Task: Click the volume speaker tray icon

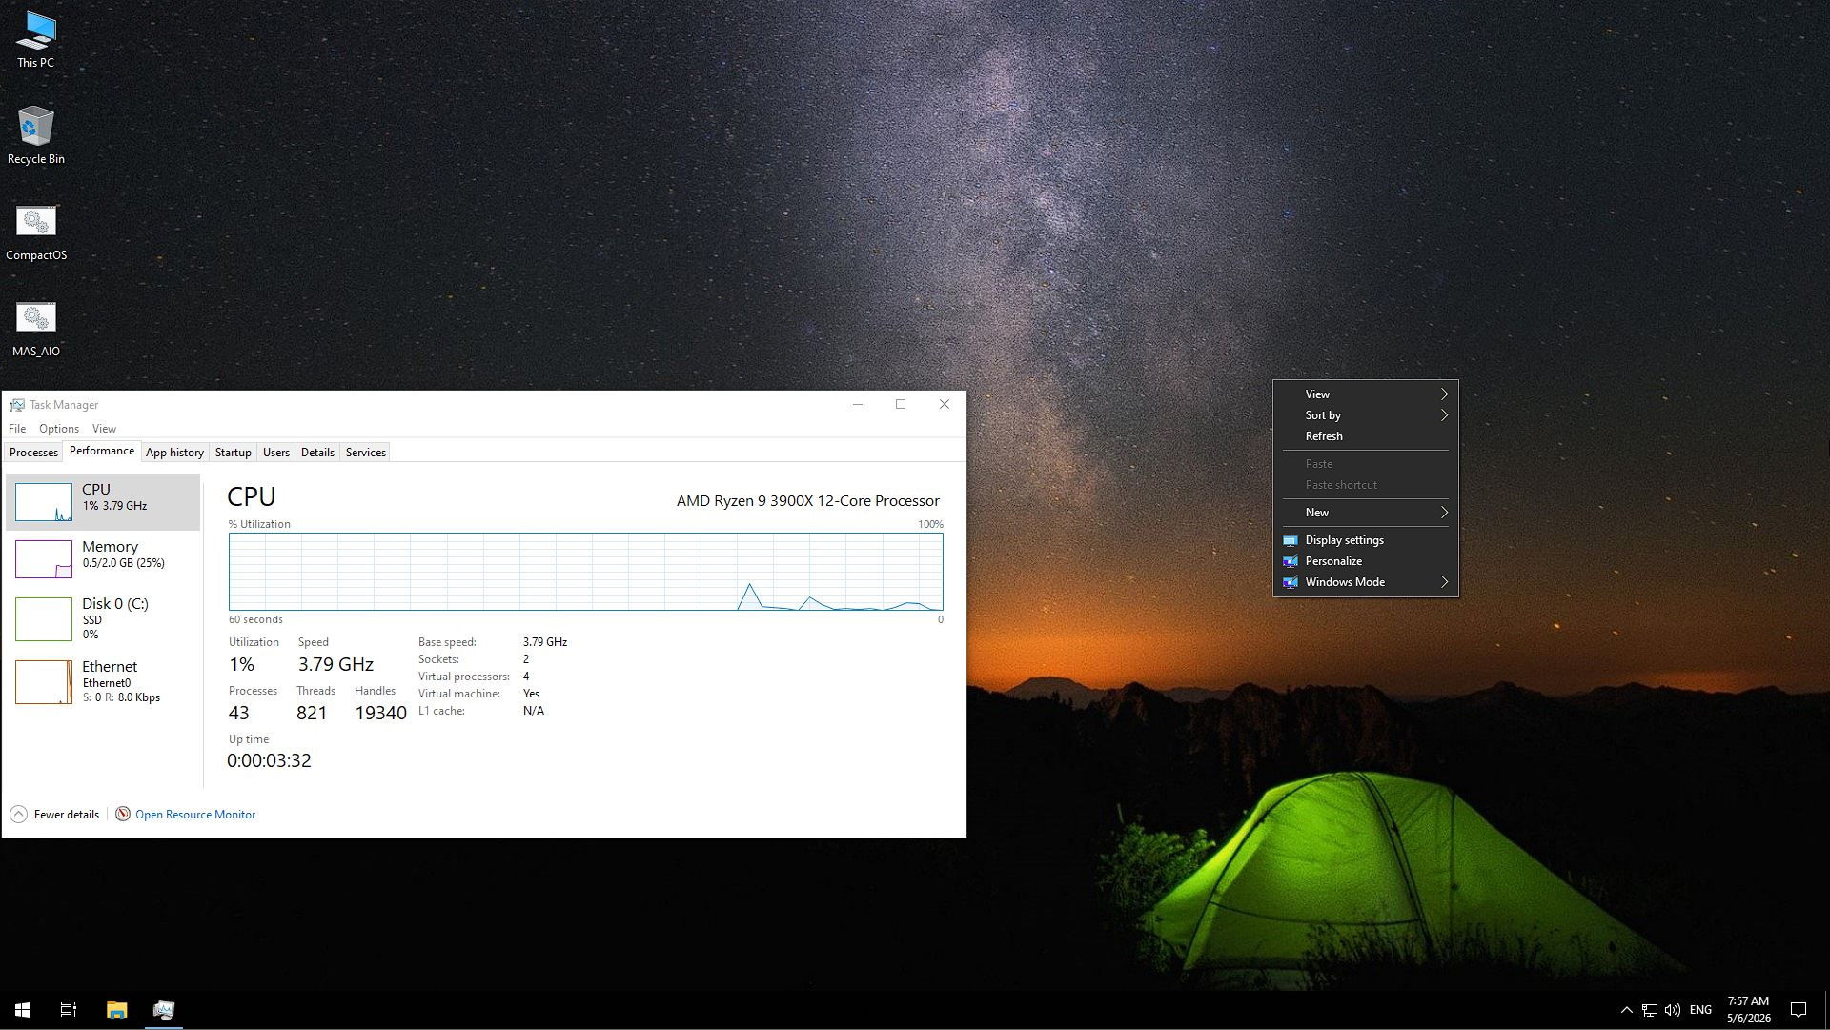Action: (1673, 1010)
